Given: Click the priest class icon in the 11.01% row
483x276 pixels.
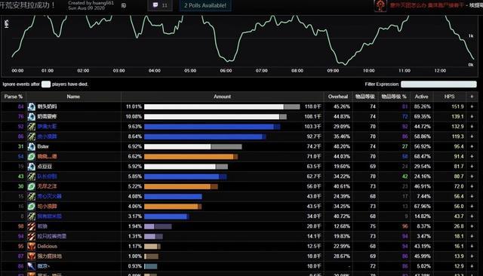Looking at the screenshot, I should pyautogui.click(x=32, y=107).
